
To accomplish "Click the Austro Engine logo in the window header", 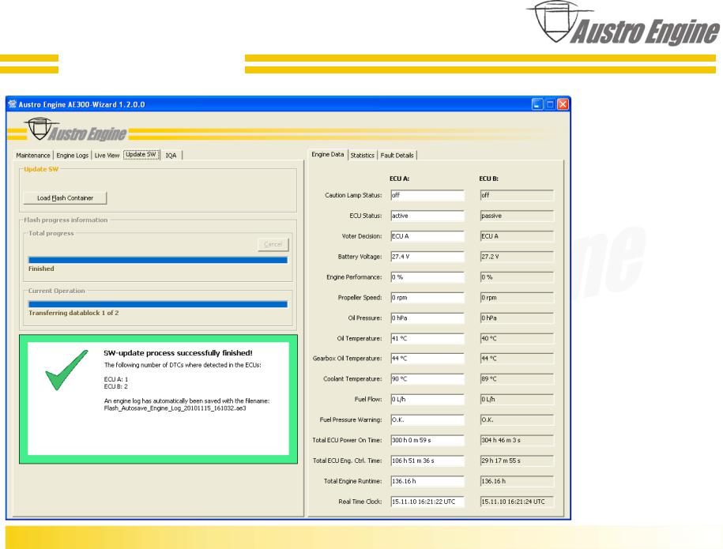I will (x=76, y=130).
